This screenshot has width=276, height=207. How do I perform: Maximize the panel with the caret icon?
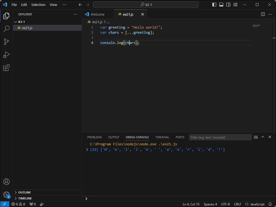click(263, 137)
